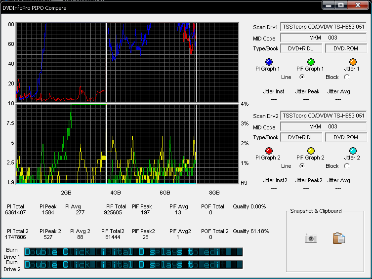The height and width of the screenshot is (279, 372).
Task: Click the orange Jitter 1 color button
Action: pos(353,62)
